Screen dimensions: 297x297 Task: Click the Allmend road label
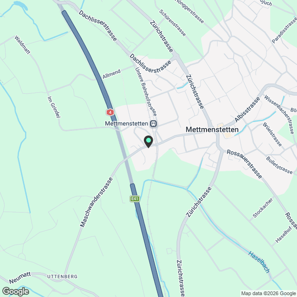[111, 74]
